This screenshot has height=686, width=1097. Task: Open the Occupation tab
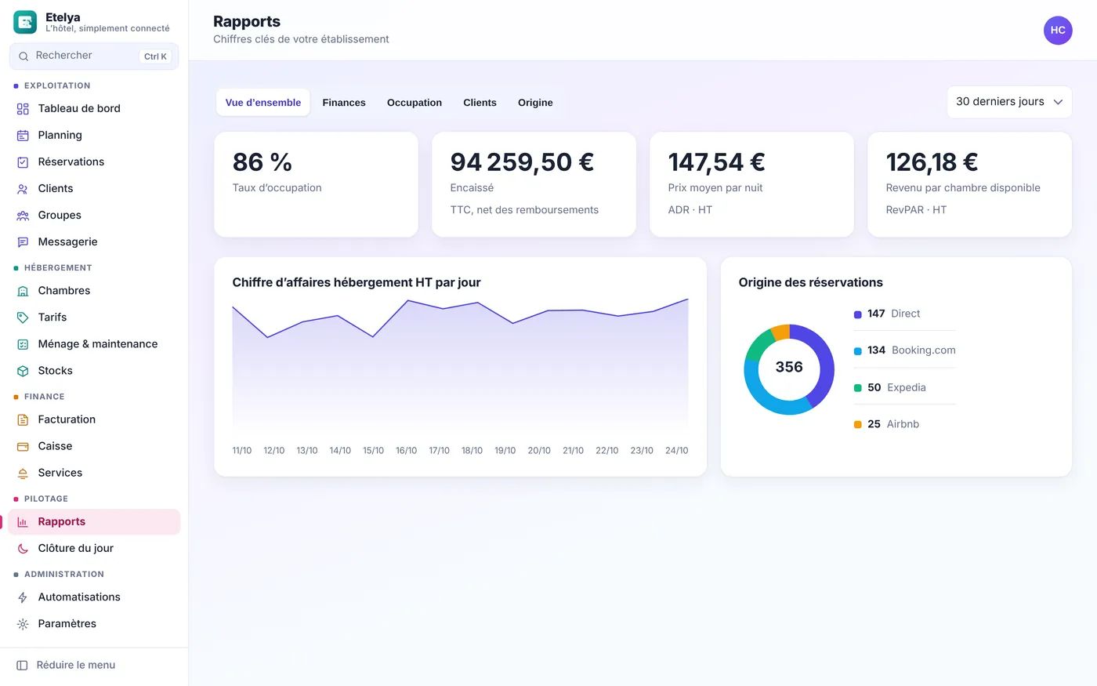click(x=415, y=103)
